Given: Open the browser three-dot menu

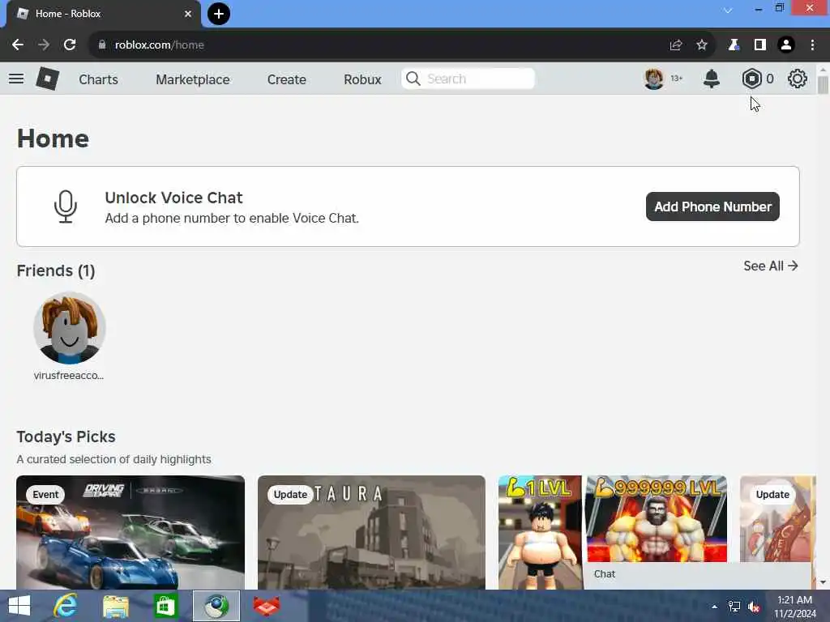Looking at the screenshot, I should click(x=812, y=45).
